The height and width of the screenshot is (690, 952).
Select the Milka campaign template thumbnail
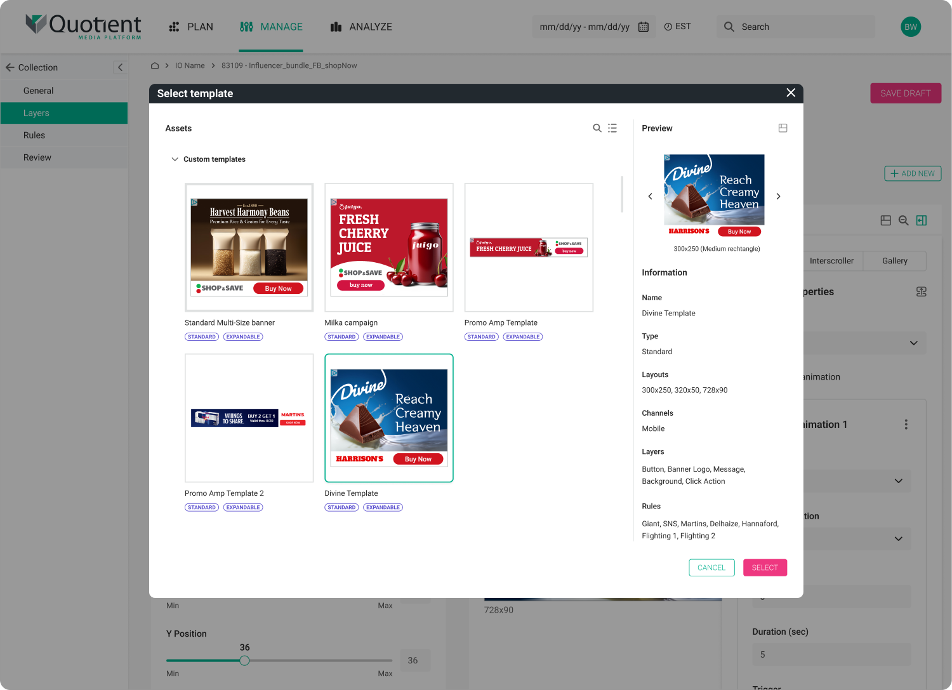(389, 248)
